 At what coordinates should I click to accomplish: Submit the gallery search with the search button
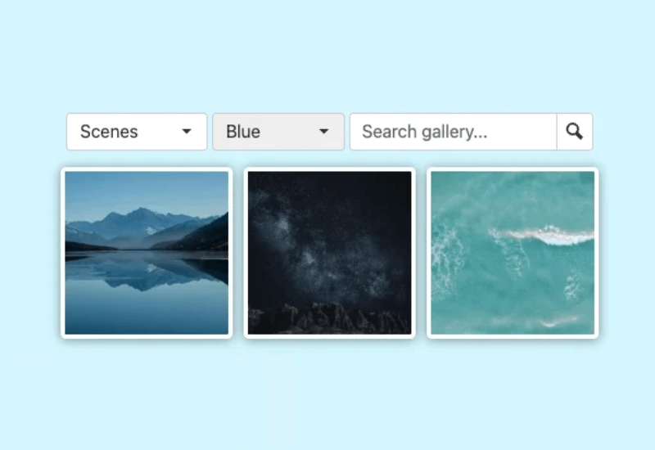[575, 132]
